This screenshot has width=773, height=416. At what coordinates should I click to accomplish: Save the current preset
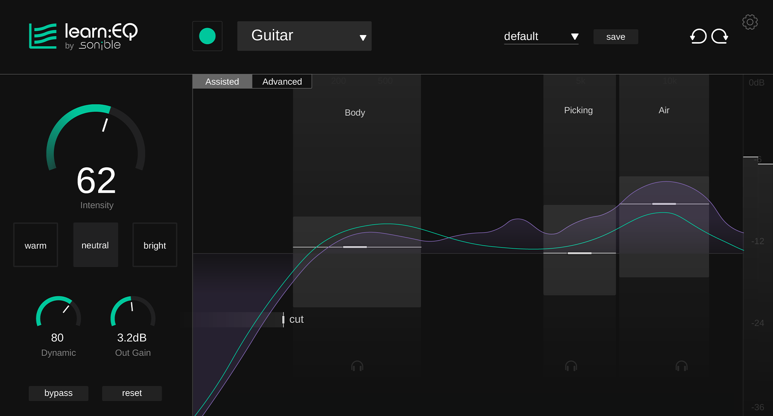(616, 37)
